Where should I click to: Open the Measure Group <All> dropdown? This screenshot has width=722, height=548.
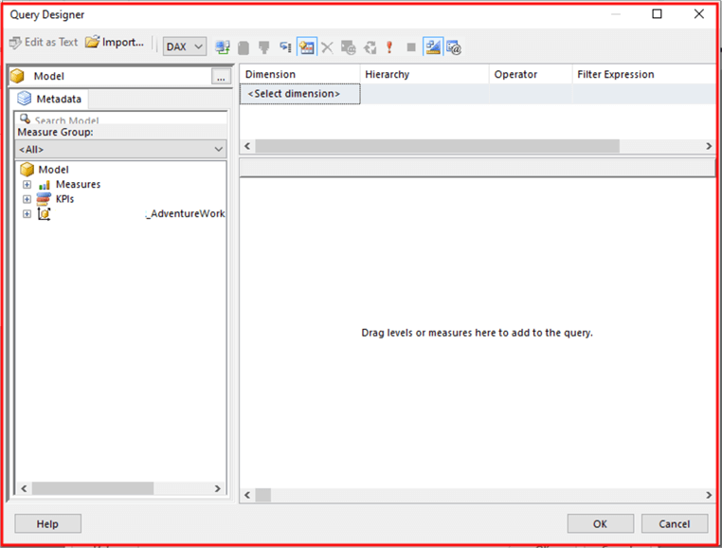click(121, 150)
